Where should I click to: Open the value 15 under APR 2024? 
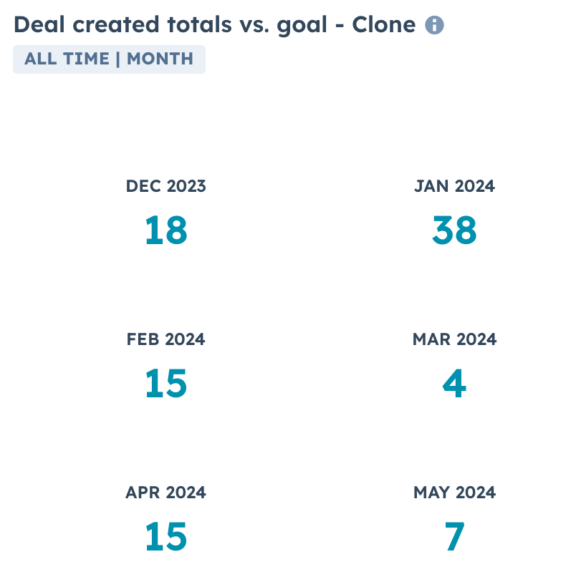[165, 538]
